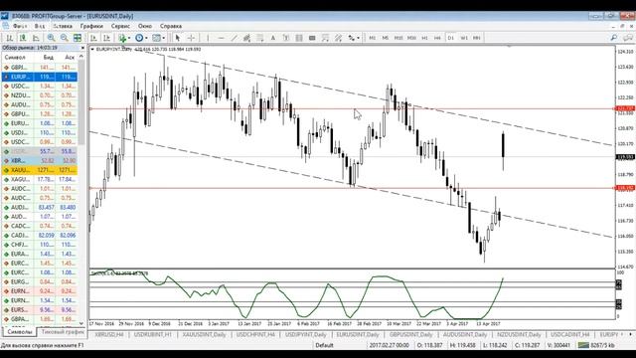Switch timeframe to M30

click(411, 38)
